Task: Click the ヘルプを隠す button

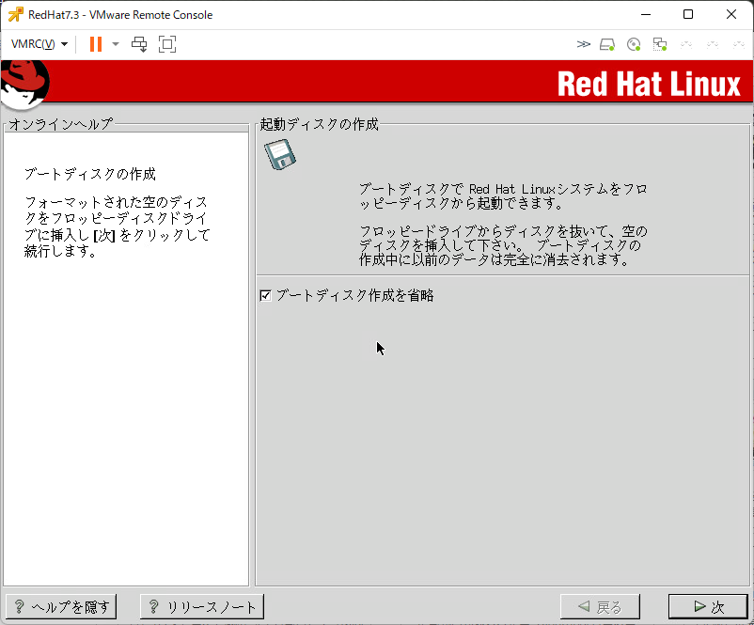Action: (61, 607)
